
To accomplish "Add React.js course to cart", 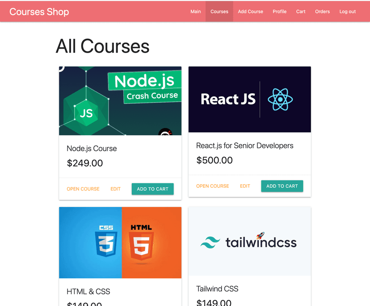I will pos(282,186).
